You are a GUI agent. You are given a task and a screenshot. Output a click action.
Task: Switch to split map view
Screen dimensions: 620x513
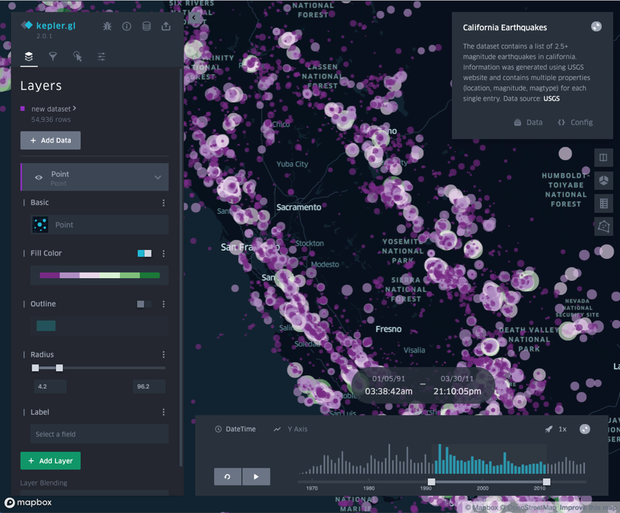point(603,158)
